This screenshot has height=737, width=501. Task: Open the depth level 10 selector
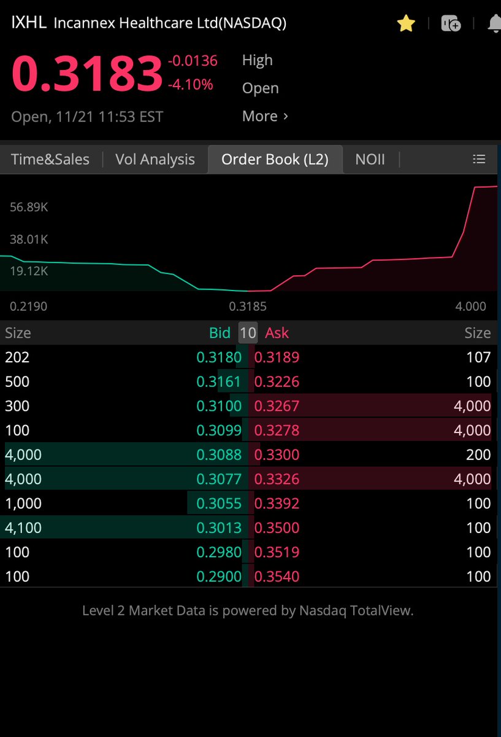(248, 333)
